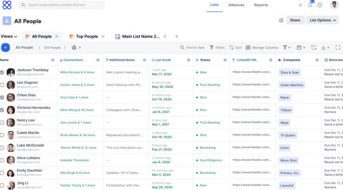Image resolution: width=343 pixels, height=190 pixels.
Task: Switch to the Top People view tab
Action: coord(87,36)
